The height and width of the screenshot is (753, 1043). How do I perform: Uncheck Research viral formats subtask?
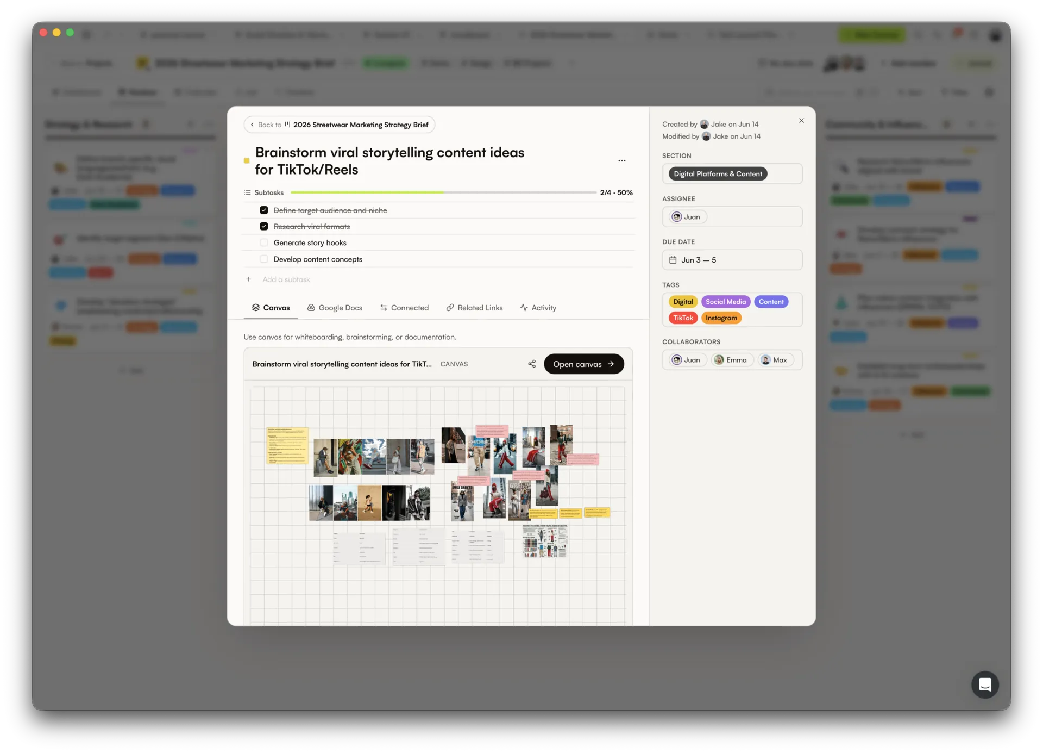pyautogui.click(x=263, y=227)
